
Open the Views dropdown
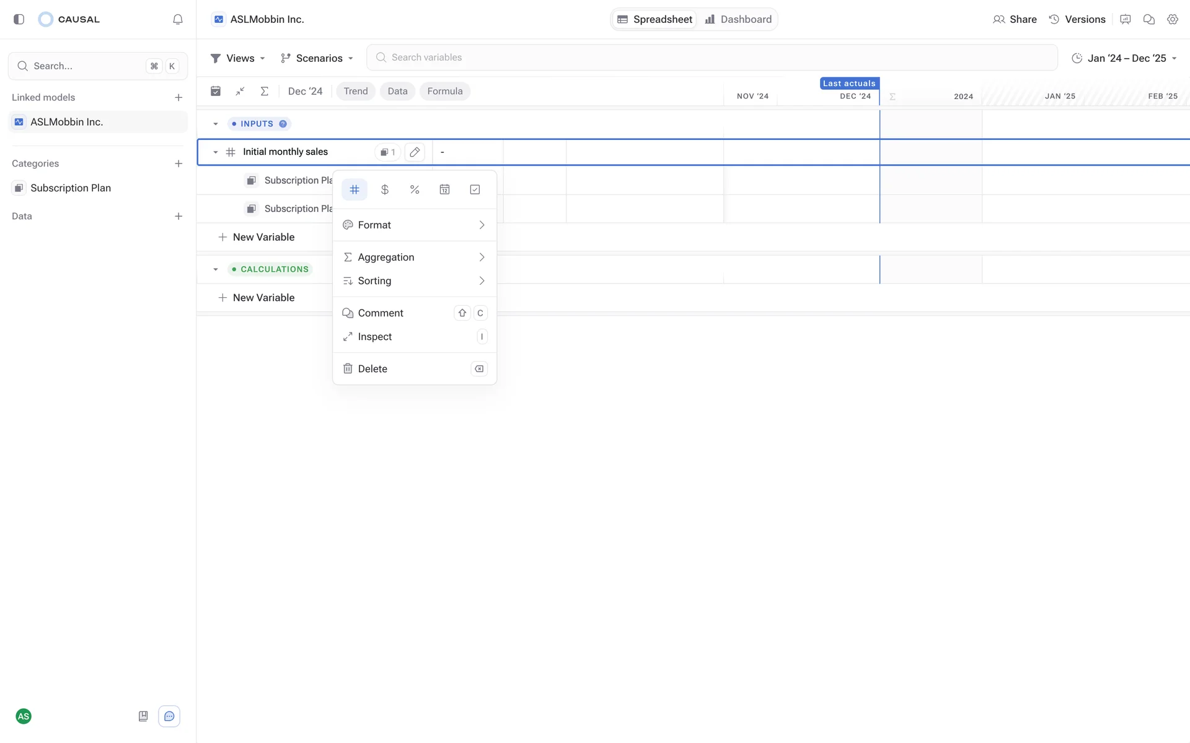tap(238, 58)
